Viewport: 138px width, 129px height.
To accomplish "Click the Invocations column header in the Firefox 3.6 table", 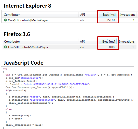I will coord(127,41).
